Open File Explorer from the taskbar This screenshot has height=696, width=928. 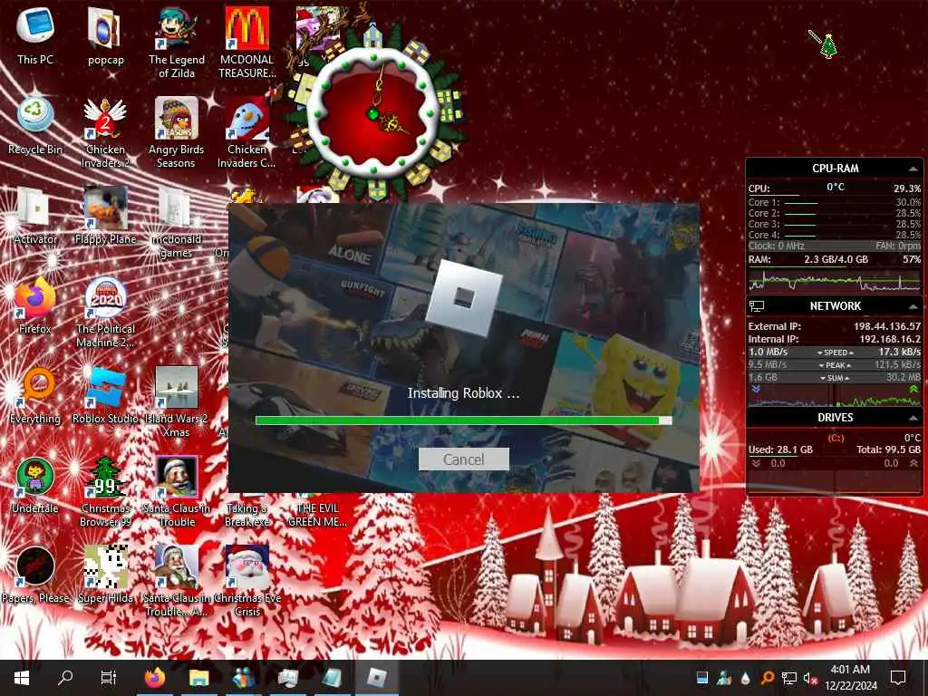198,678
